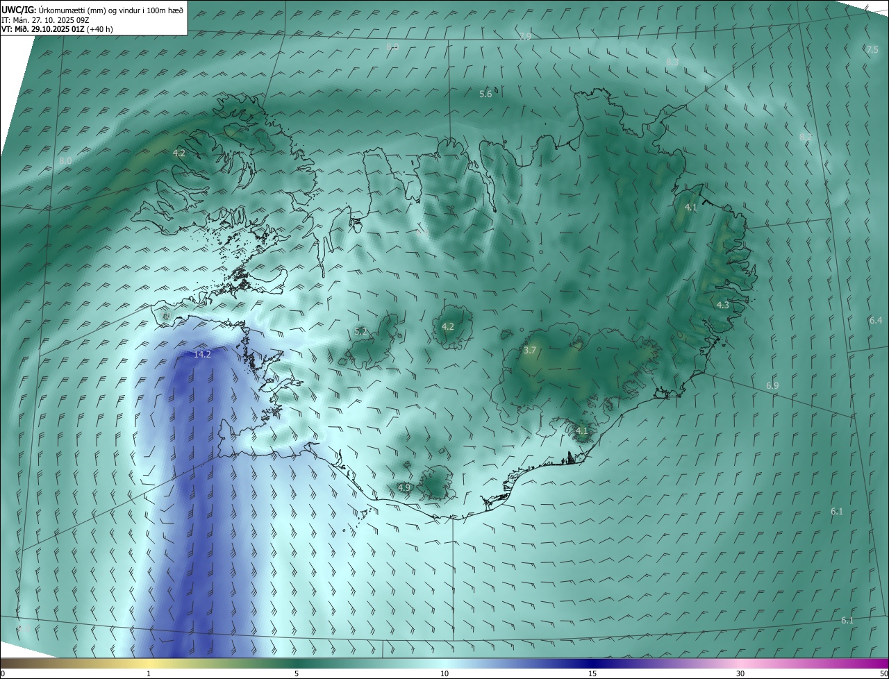
Task: Pick the map value 6.9
Action: (x=772, y=385)
